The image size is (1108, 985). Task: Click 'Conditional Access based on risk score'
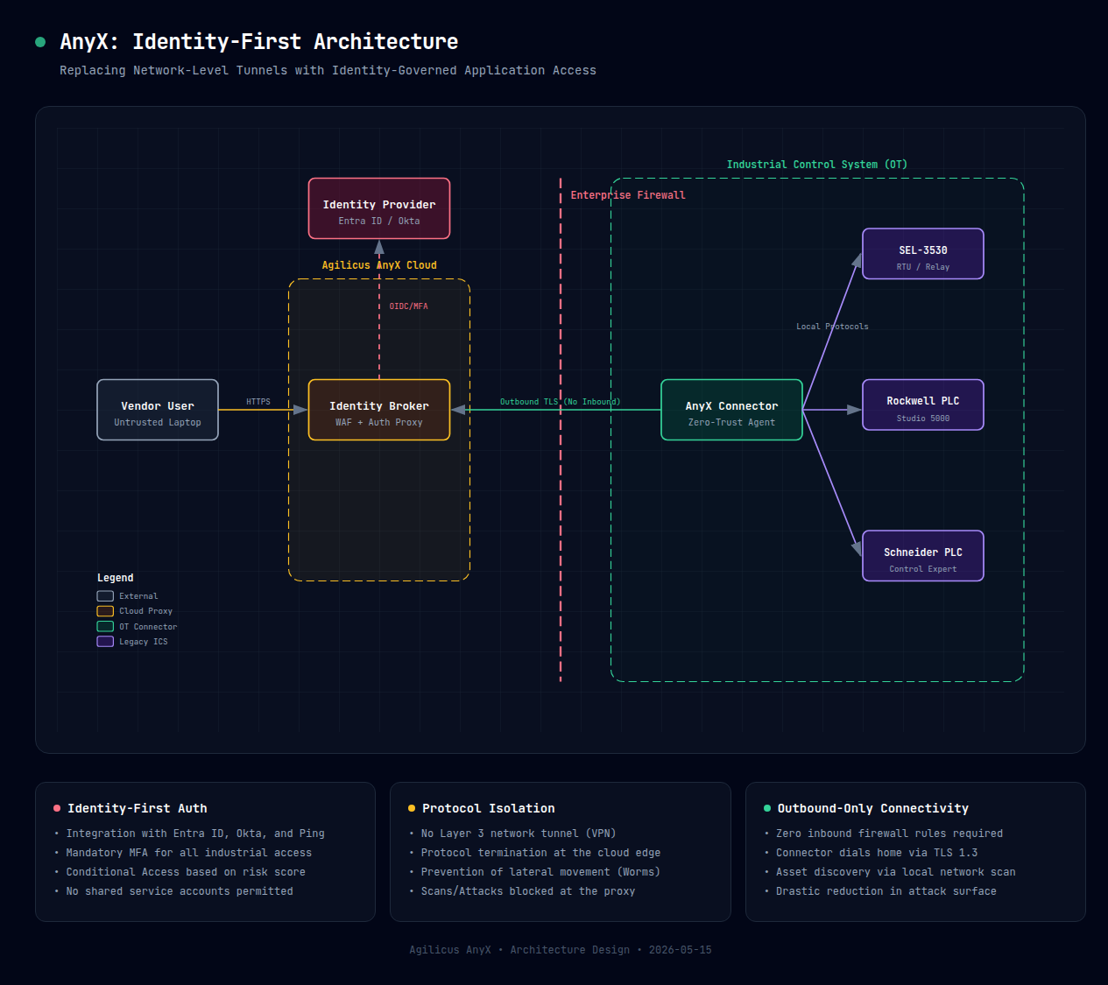pos(186,872)
